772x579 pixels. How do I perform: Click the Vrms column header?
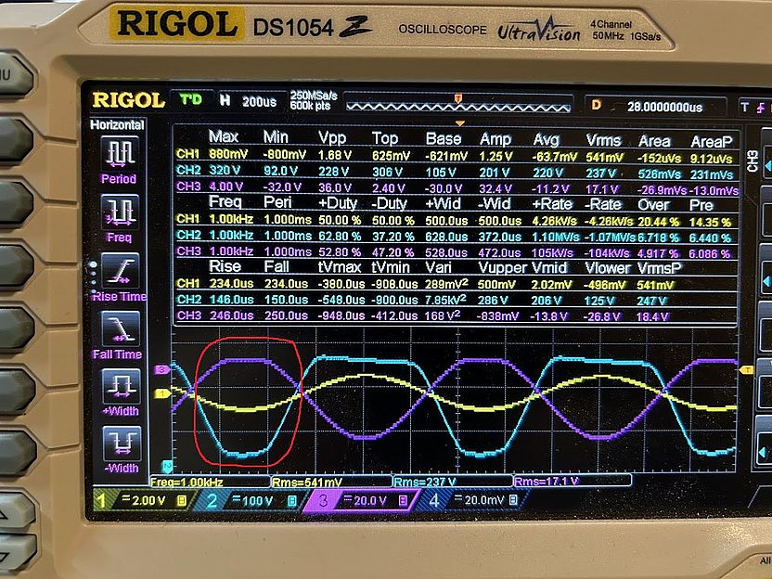[x=604, y=140]
